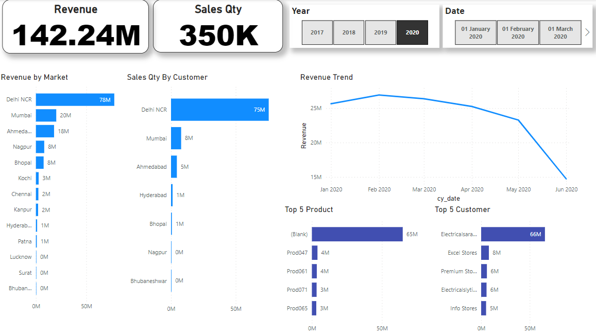596x335 pixels.
Task: Select the 2019 year filter button
Action: (381, 32)
